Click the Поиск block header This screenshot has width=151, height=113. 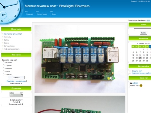(140, 25)
